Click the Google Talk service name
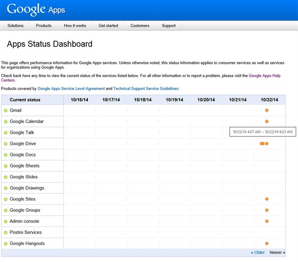Image resolution: width=298 pixels, height=262 pixels. (22, 132)
